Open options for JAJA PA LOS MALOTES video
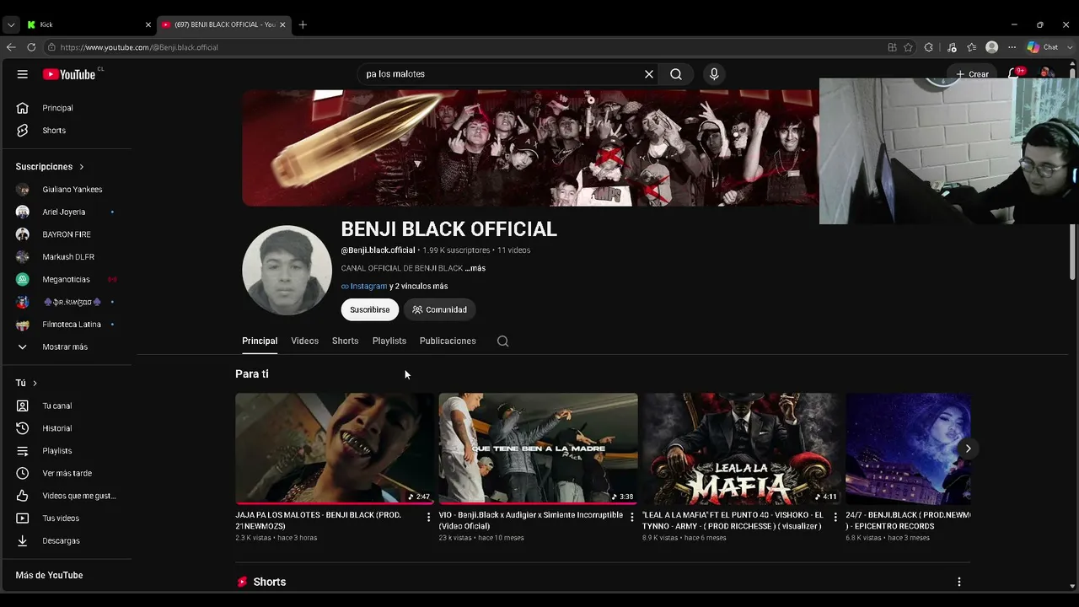1079x607 pixels. [x=428, y=517]
